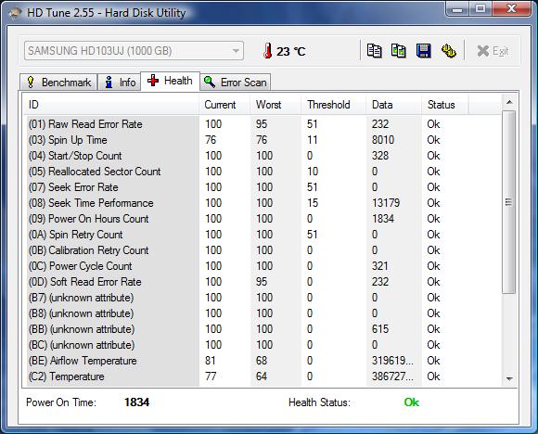Viewport: 538px width, 434px height.
Task: Click the 1834 Power On Time value
Action: tap(137, 402)
